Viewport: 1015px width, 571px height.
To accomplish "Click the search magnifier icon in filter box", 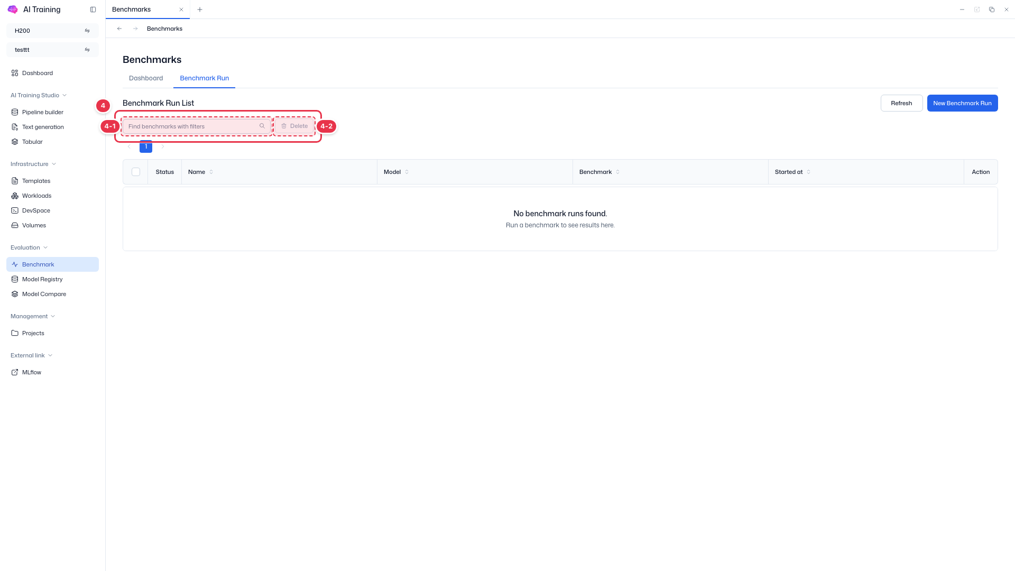I will [x=262, y=126].
